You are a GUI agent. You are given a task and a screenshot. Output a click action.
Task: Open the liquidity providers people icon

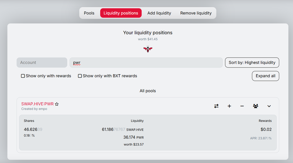pyautogui.click(x=256, y=106)
